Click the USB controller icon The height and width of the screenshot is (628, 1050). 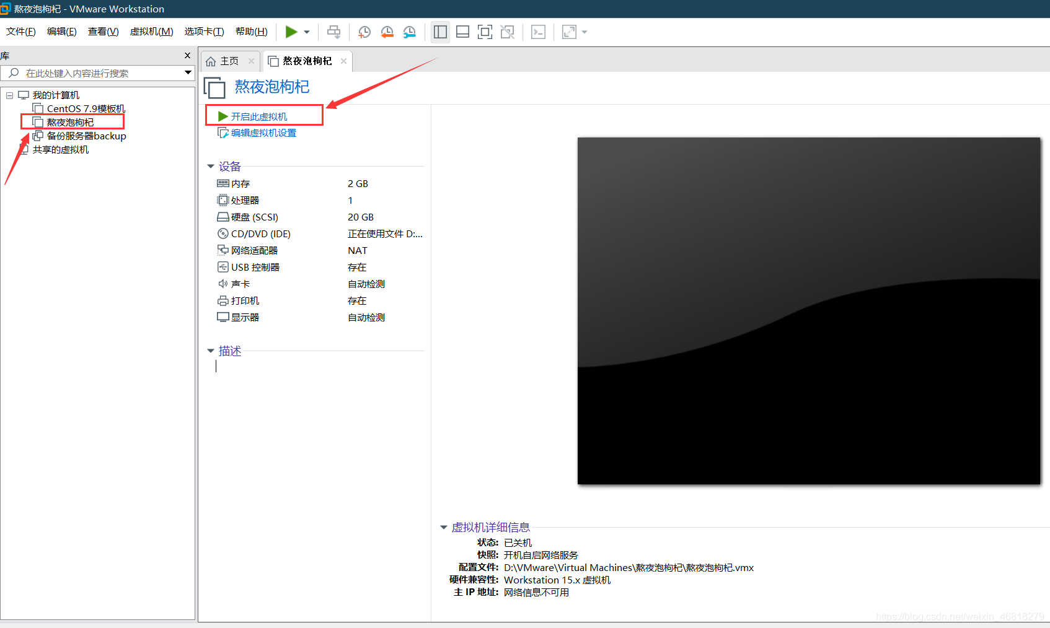pyautogui.click(x=223, y=267)
